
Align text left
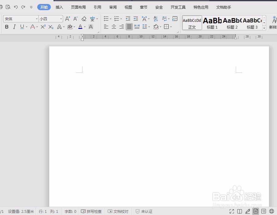pyautogui.click(x=106, y=27)
